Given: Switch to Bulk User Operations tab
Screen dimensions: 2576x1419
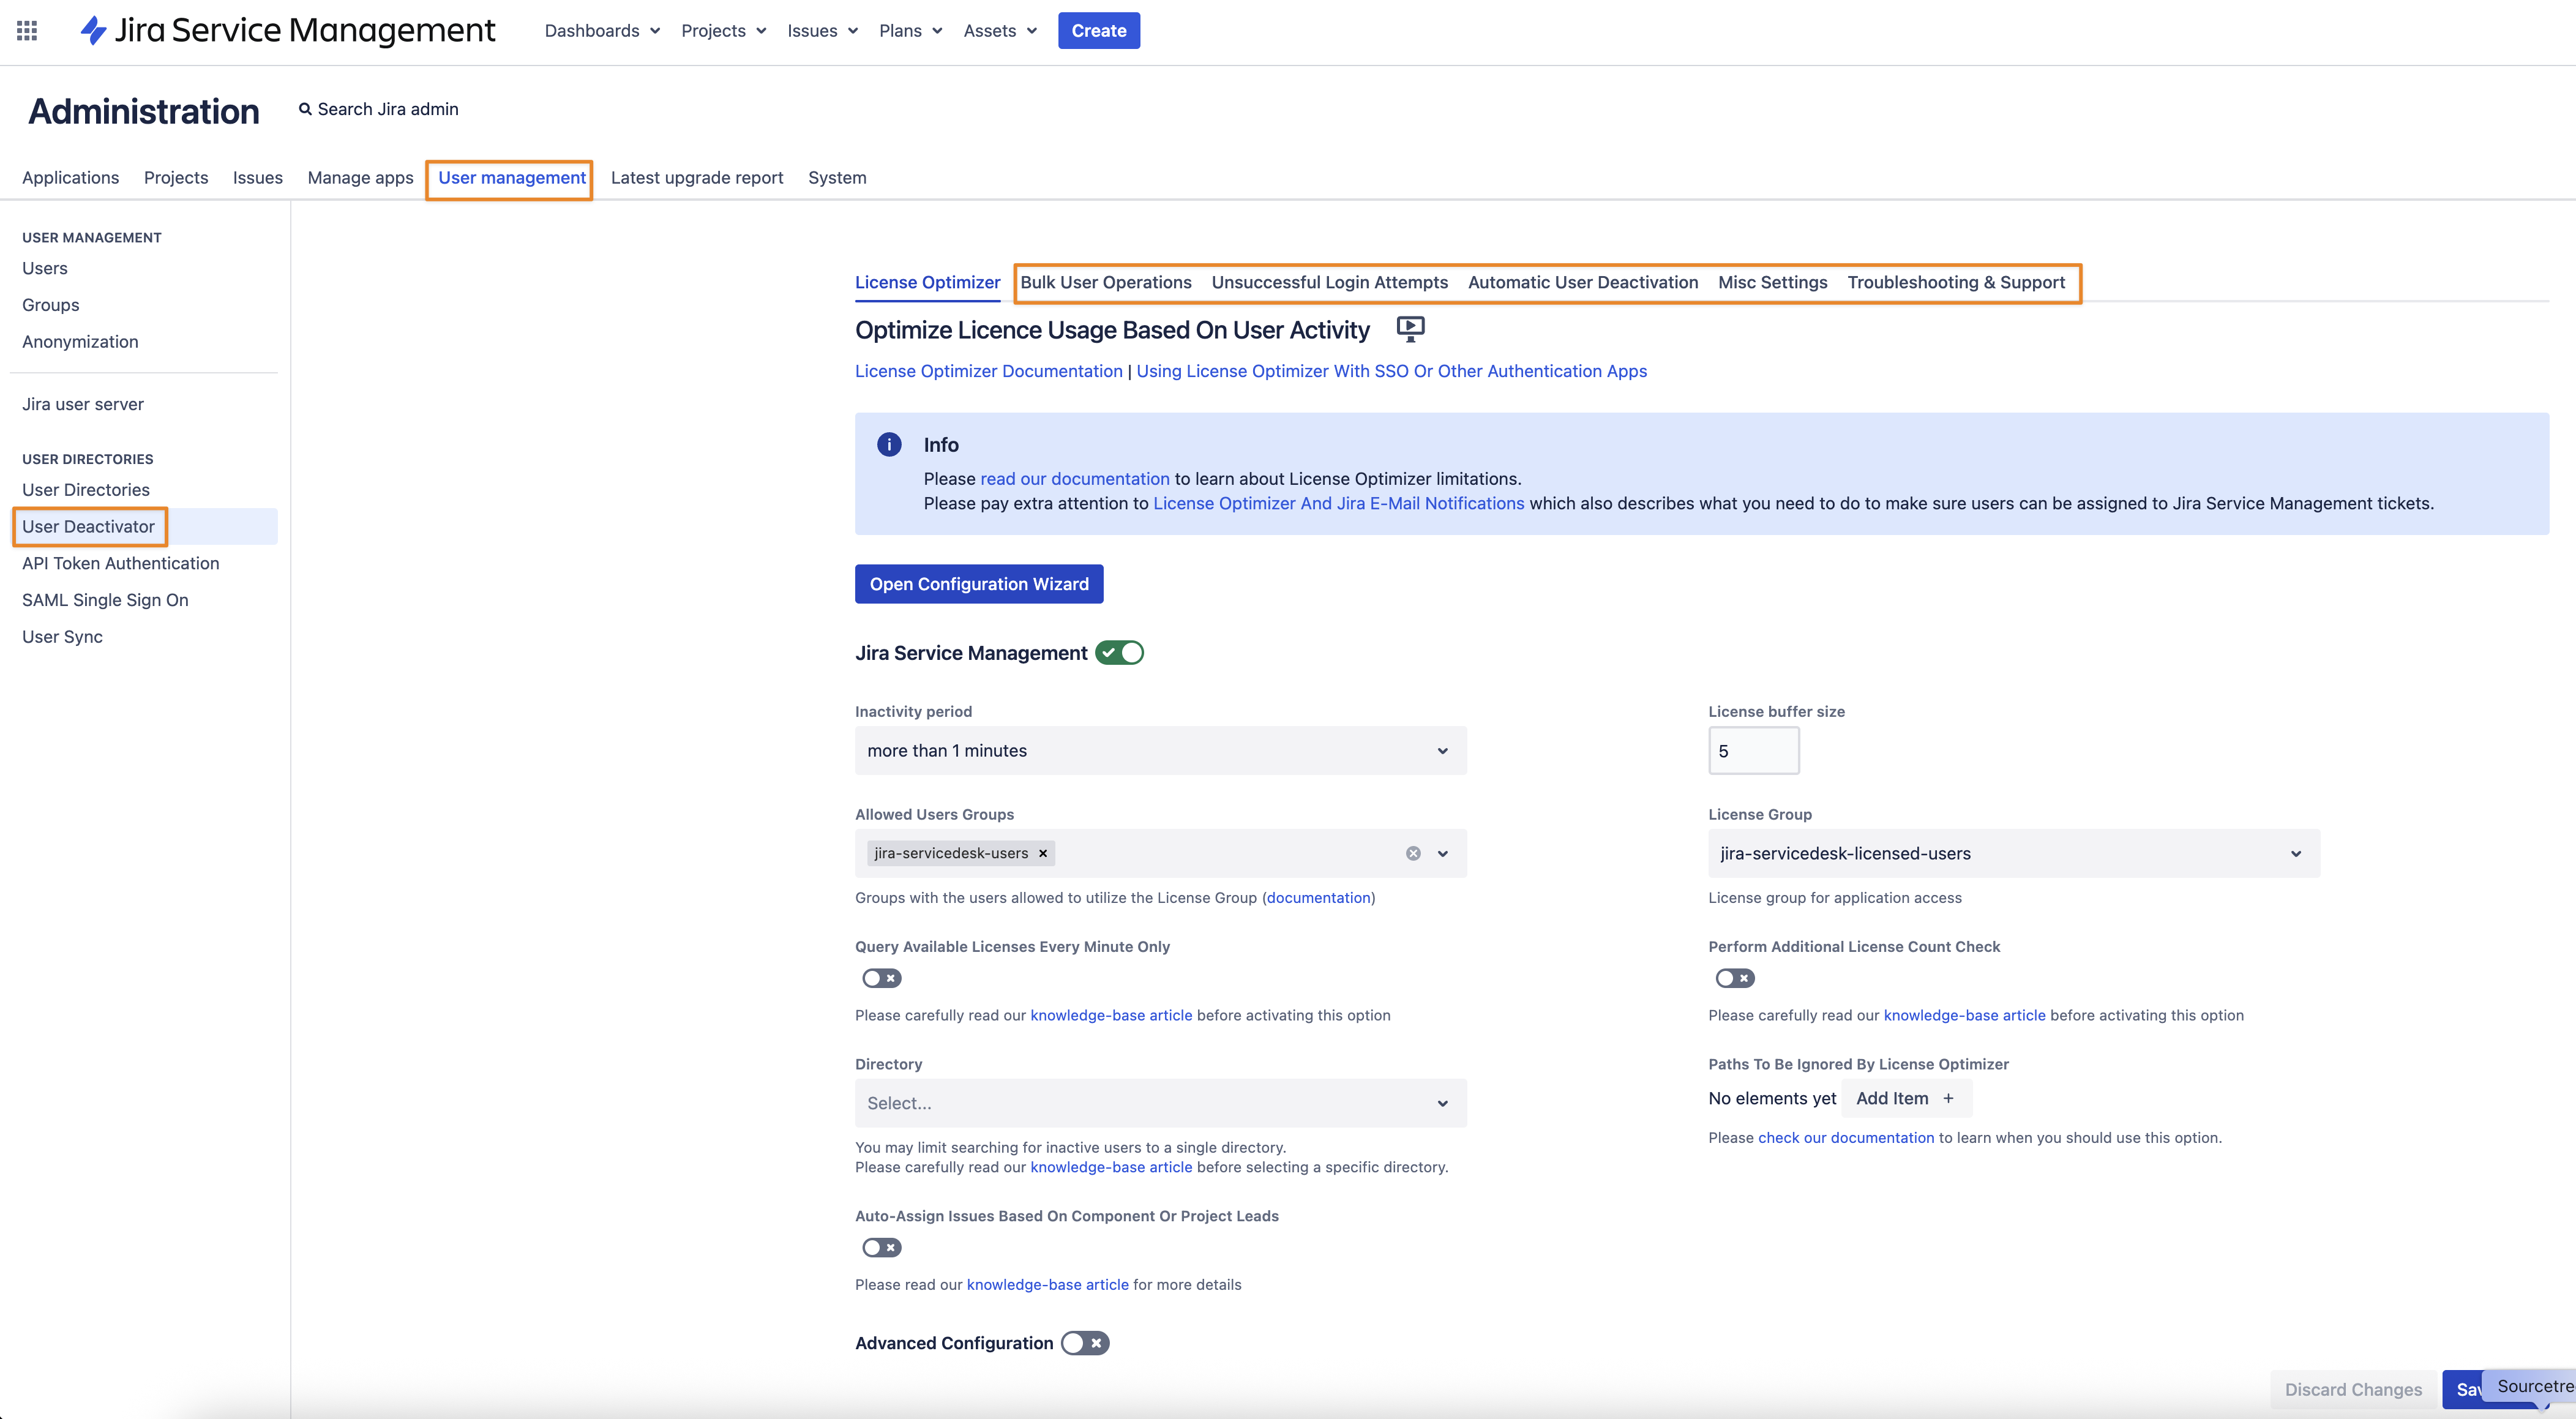Looking at the screenshot, I should [x=1105, y=282].
